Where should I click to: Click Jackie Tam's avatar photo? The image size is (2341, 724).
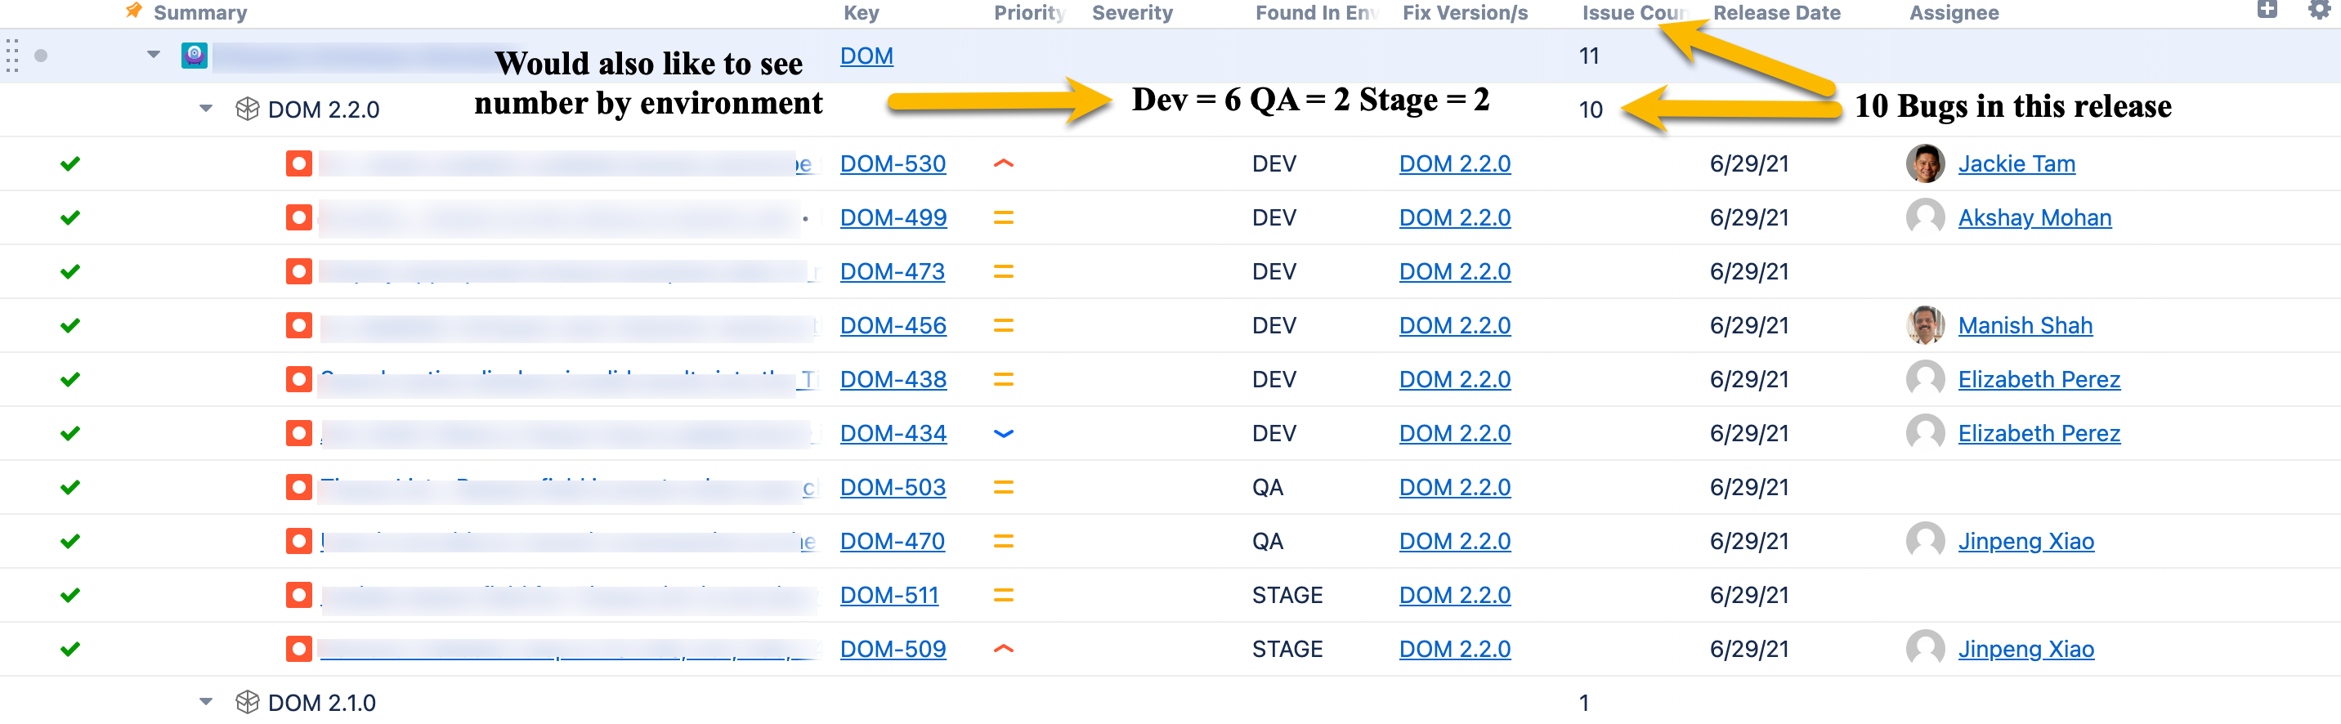pos(1925,163)
